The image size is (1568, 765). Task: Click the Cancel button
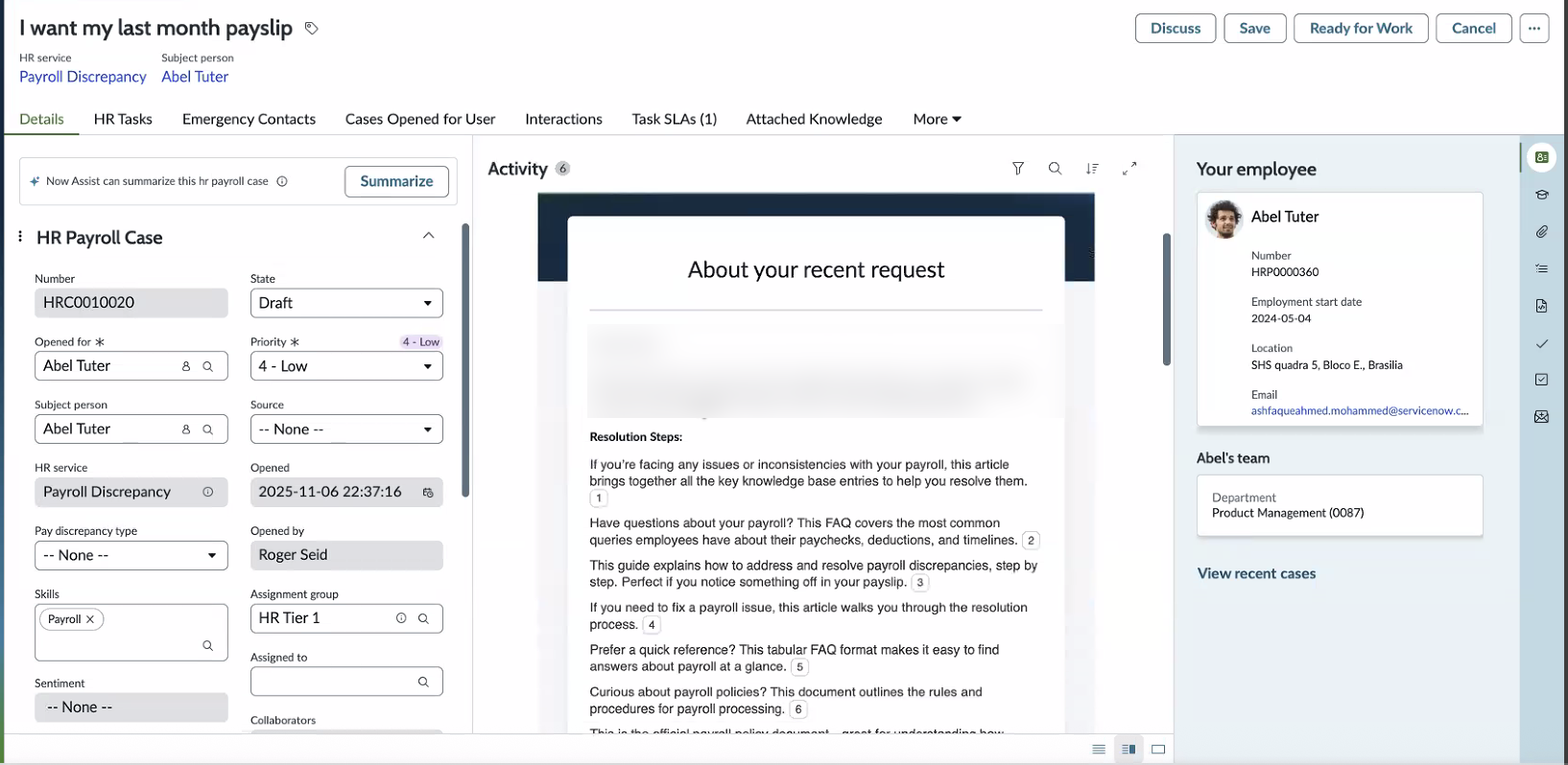tap(1474, 29)
